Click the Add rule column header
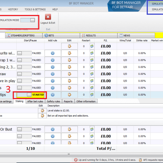Screen dimensions: 163x163 (x=53, y=40)
